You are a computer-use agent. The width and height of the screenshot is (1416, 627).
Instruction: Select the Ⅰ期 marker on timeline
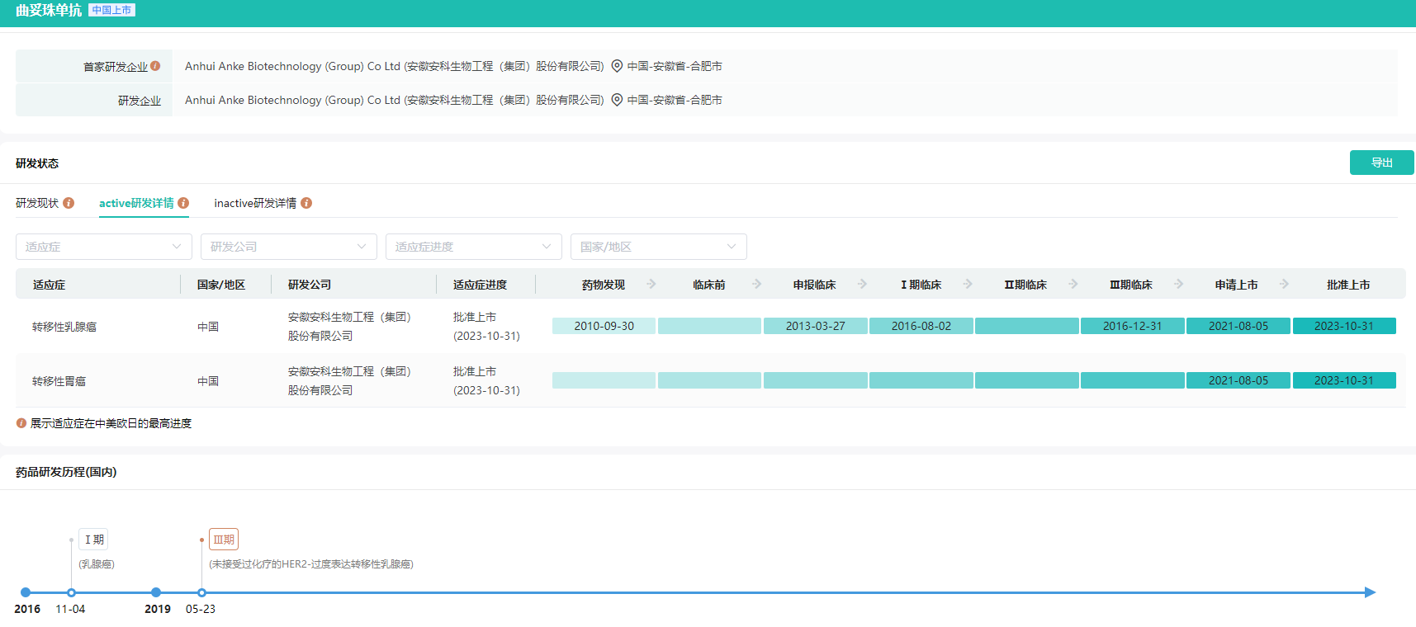93,540
